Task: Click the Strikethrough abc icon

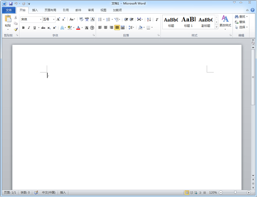Action: 43,28
